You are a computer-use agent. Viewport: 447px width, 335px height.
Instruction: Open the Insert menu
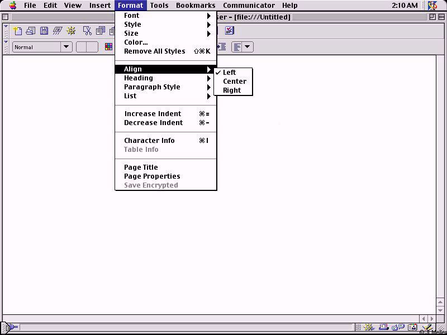pos(100,6)
